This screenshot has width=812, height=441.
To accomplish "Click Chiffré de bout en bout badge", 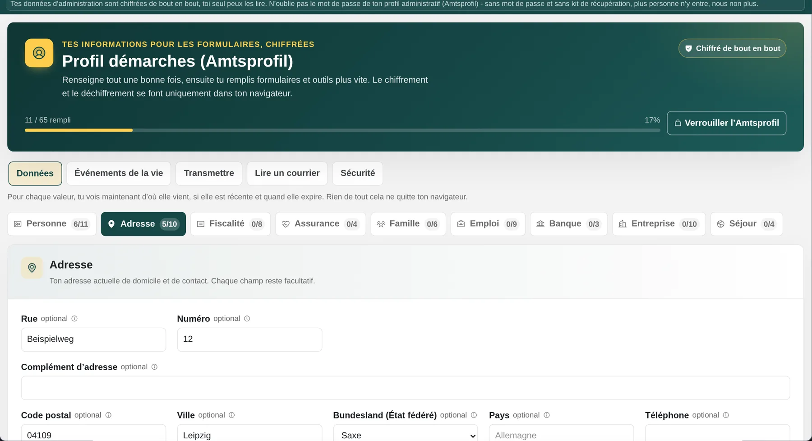I will point(733,48).
